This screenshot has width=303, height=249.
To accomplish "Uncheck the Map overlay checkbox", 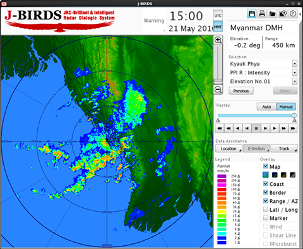I will (266, 166).
